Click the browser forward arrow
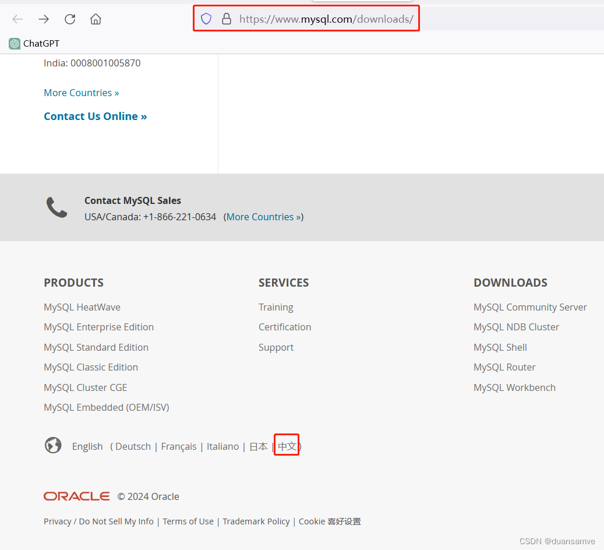604x550 pixels. tap(44, 19)
